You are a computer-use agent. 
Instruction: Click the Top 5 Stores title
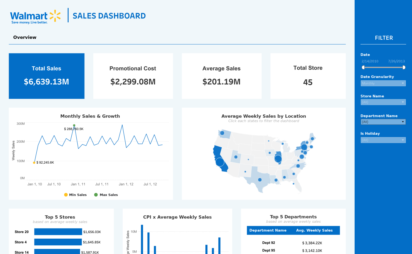[x=60, y=217]
